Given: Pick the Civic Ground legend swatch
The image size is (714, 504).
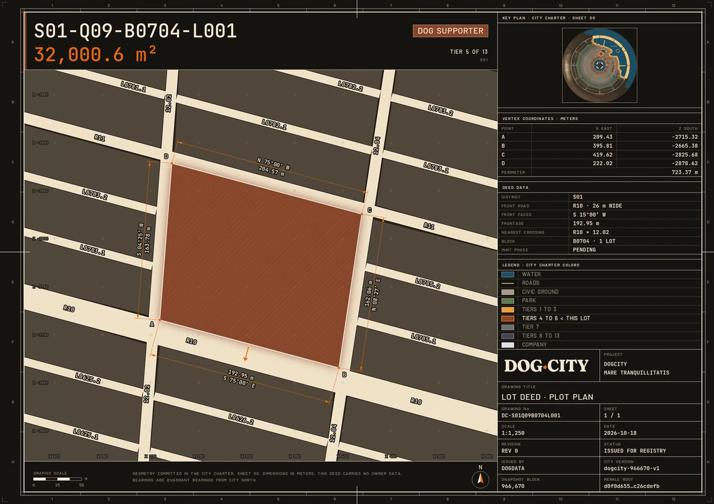Looking at the screenshot, I should coord(508,292).
